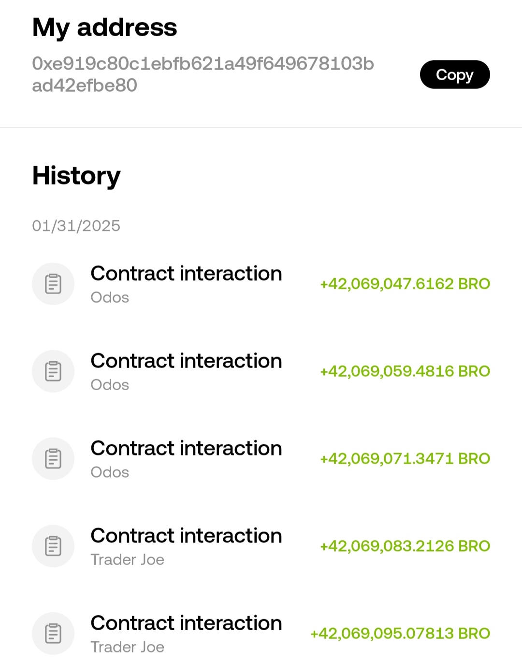This screenshot has height=665, width=522.
Task: Select amount +42,069,083.2126 BRO
Action: 405,546
